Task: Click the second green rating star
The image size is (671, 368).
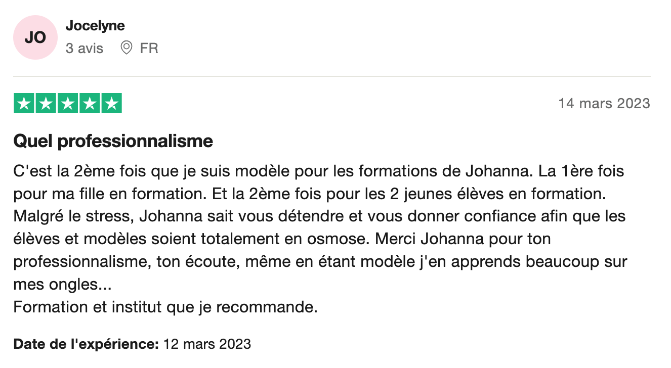Action: coord(46,103)
